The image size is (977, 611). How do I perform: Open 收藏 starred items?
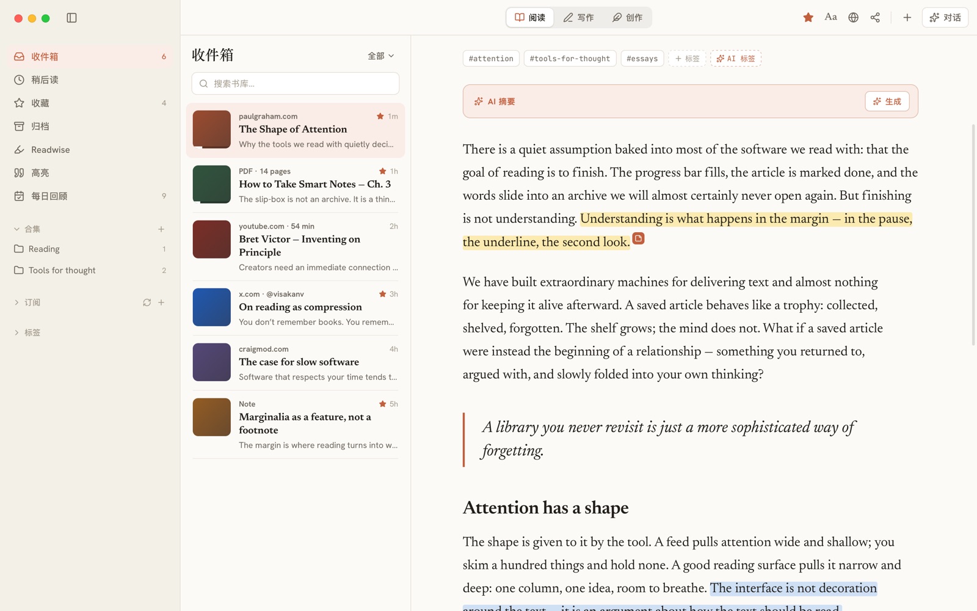(x=90, y=103)
